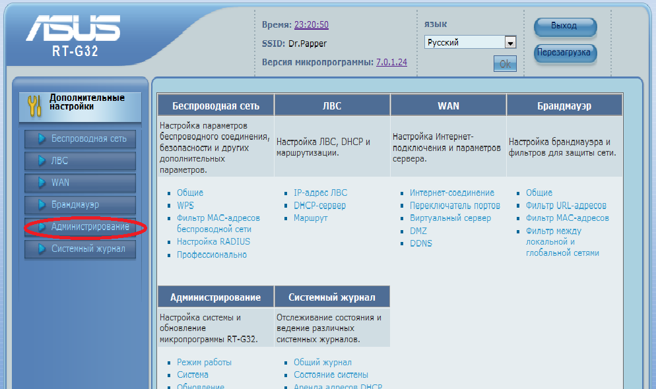Confirm language with the Ok button
The image size is (656, 389).
[505, 64]
